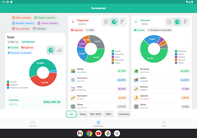Switch Income card to table grid view
The image size is (197, 138).
tap(169, 22)
